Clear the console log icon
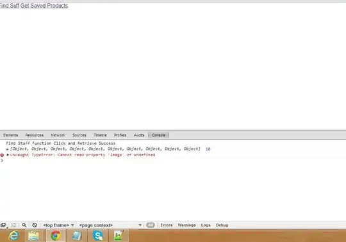This screenshot has width=346, height=242. click(x=35, y=225)
